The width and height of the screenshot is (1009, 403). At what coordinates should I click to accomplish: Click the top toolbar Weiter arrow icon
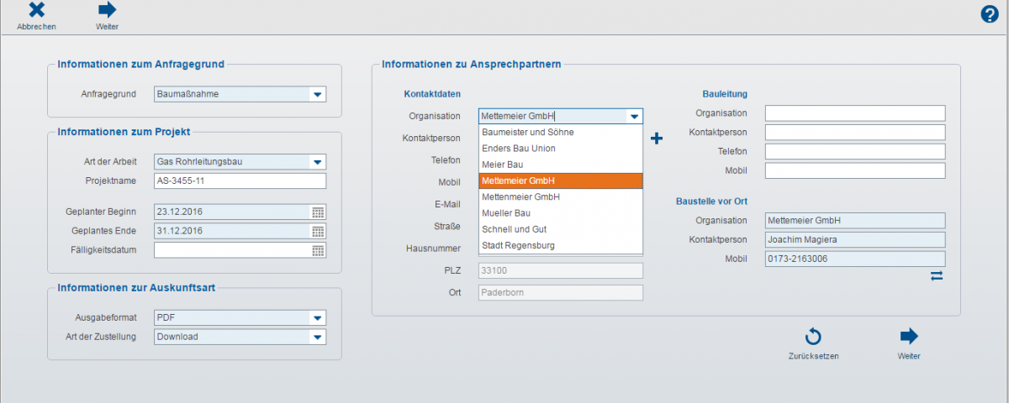click(107, 11)
